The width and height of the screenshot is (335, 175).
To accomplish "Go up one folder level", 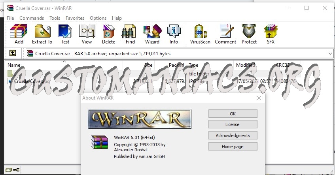I will click(x=13, y=53).
